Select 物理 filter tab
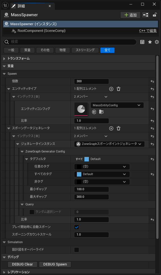Image resolution: width=161 pixels, height=275 pixels. (x=63, y=50)
